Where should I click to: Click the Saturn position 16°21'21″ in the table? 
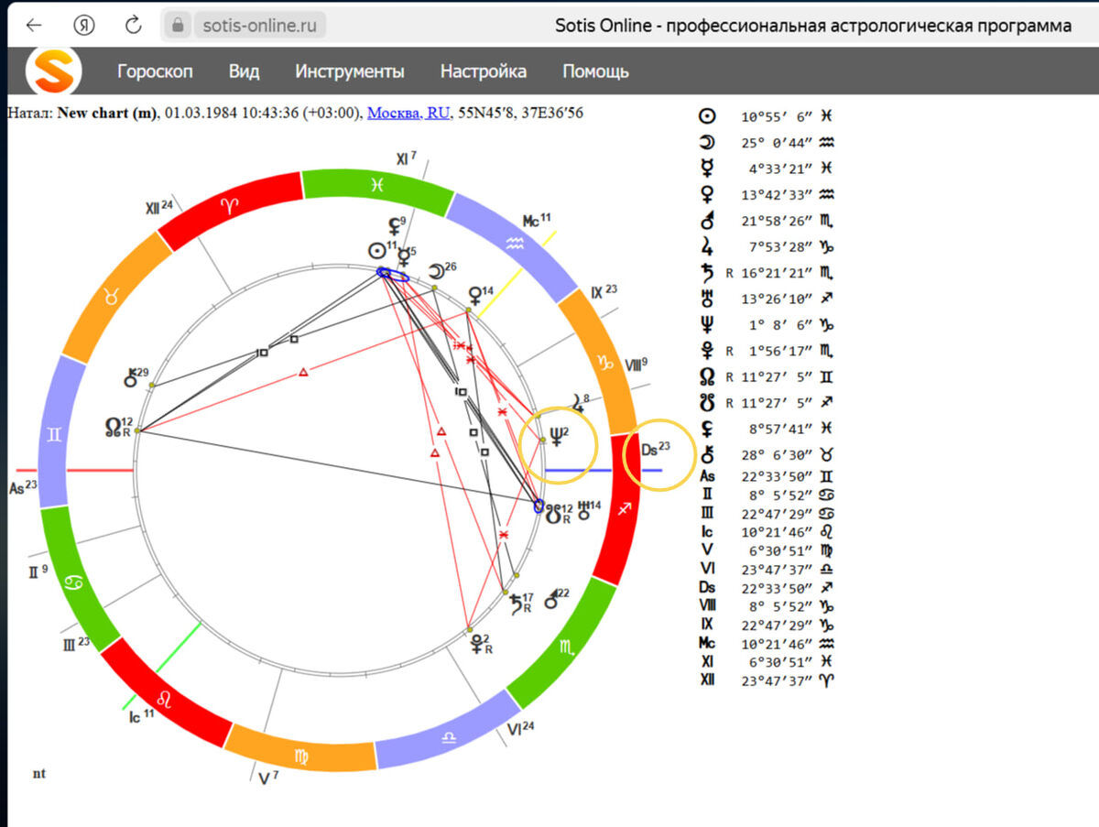776,273
